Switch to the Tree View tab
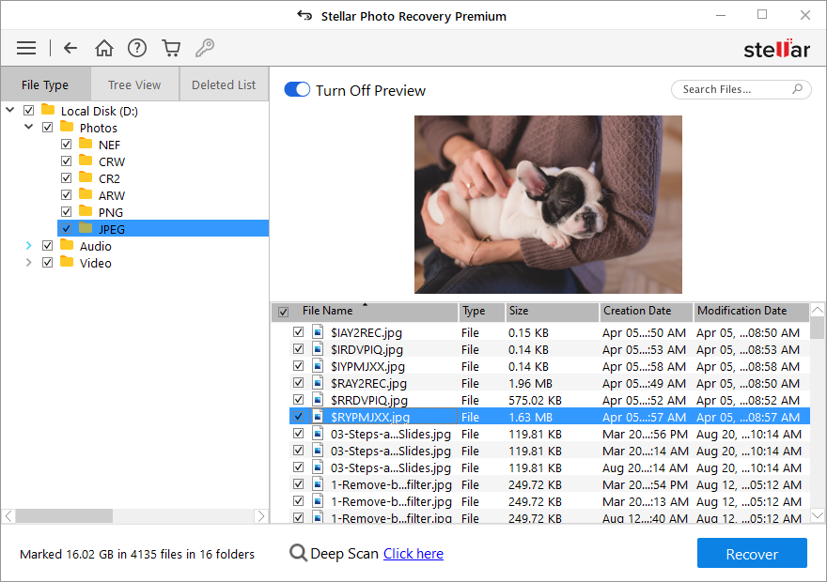 pyautogui.click(x=134, y=84)
